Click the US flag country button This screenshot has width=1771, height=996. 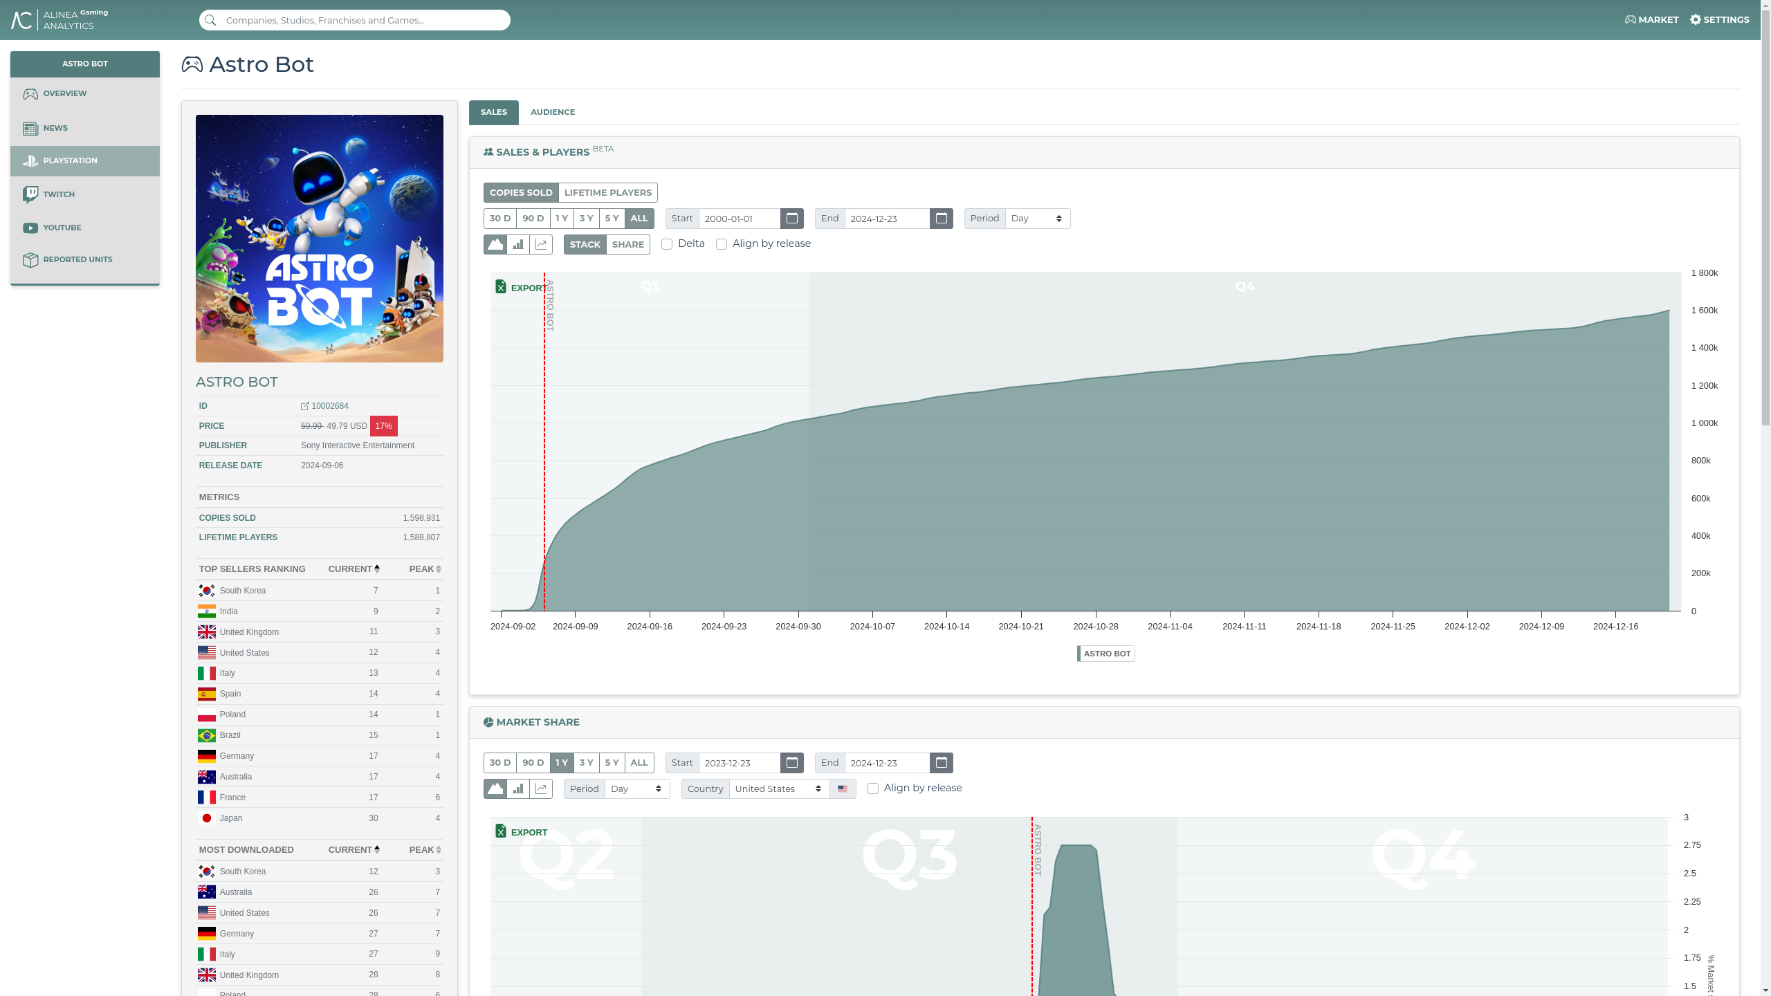point(843,788)
